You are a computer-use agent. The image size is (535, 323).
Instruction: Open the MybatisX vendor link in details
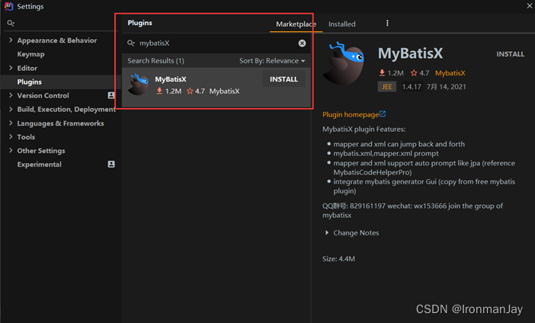point(450,73)
